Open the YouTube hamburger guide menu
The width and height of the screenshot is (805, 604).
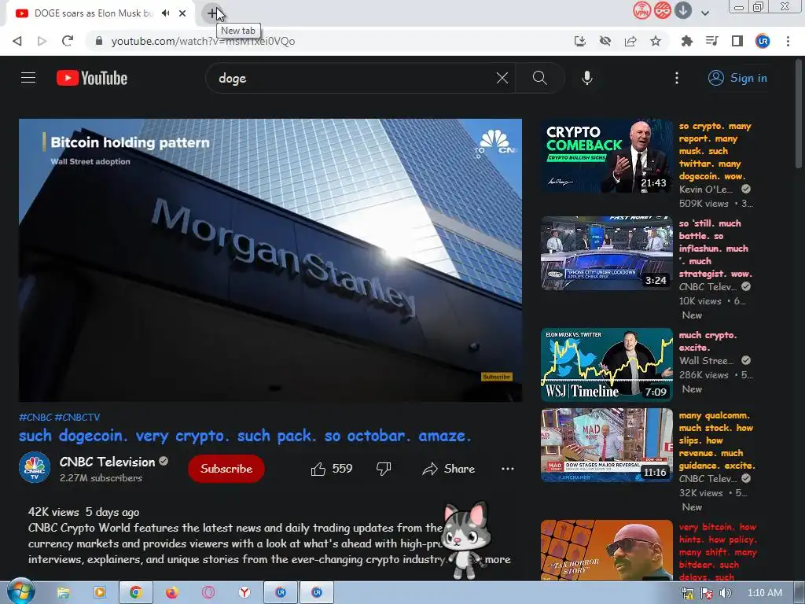28,78
